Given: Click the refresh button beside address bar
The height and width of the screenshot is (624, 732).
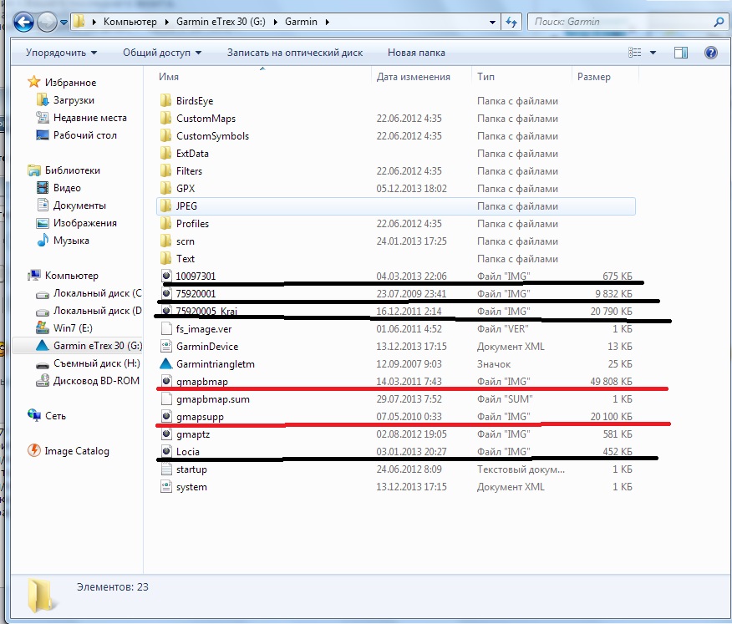Looking at the screenshot, I should pos(511,22).
